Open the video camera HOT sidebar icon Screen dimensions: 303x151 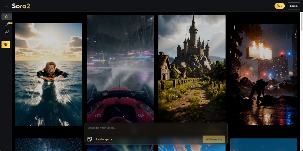(x=7, y=24)
